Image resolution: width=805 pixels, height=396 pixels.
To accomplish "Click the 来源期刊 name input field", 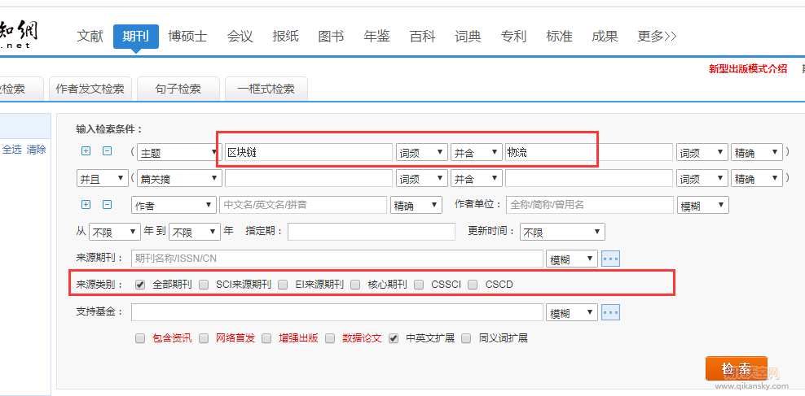I will [337, 259].
